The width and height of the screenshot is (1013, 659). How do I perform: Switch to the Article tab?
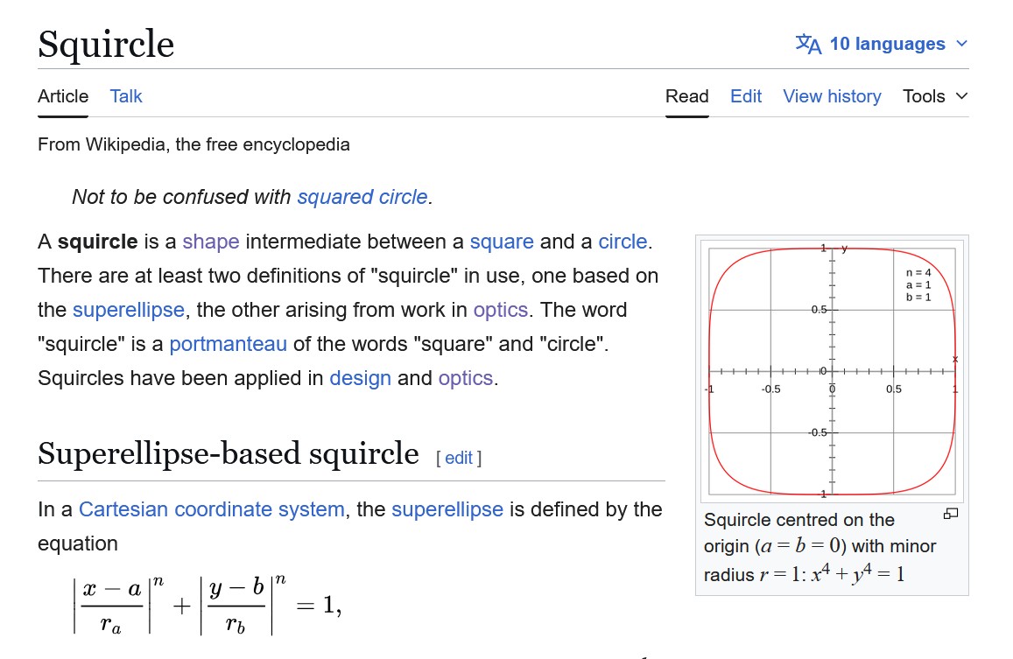point(63,96)
